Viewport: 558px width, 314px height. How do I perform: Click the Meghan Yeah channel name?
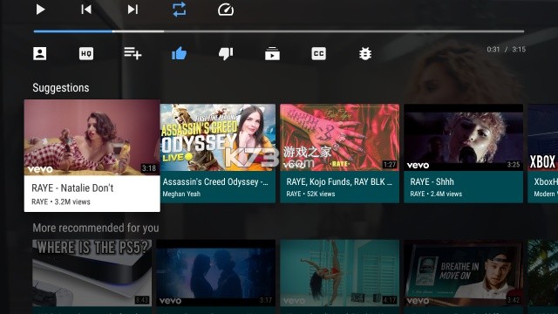pyautogui.click(x=181, y=194)
